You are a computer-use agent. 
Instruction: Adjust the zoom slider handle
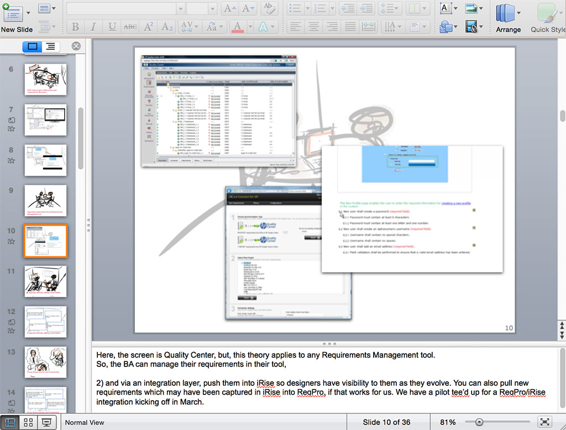tap(479, 422)
